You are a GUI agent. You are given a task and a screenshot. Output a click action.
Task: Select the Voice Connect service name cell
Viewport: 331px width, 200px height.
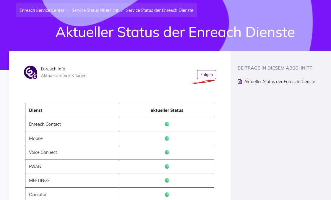pyautogui.click(x=43, y=152)
